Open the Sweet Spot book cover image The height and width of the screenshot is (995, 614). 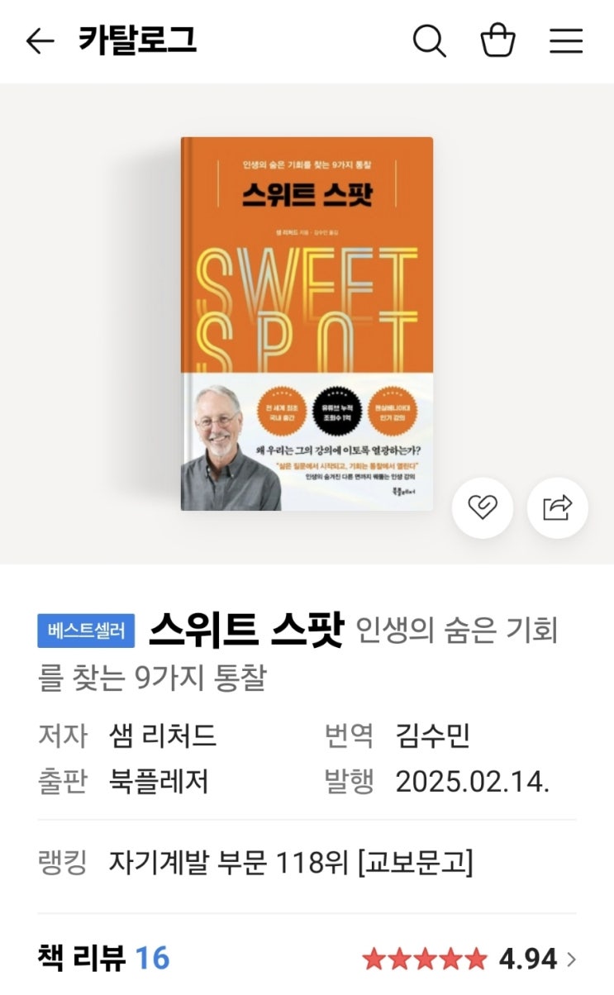307,324
